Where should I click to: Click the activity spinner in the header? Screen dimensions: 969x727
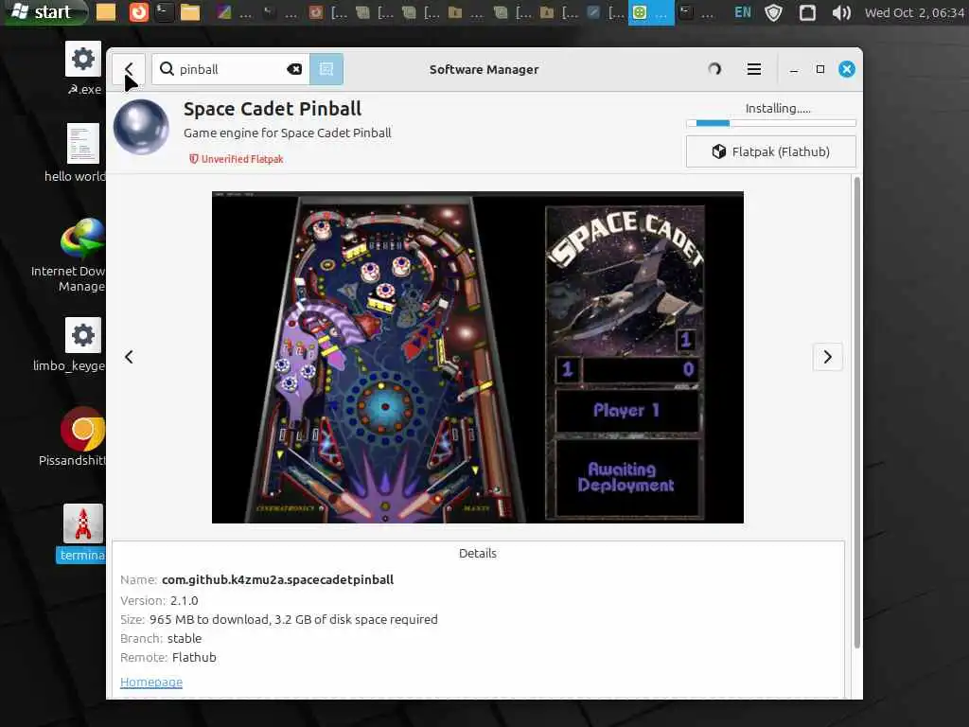coord(714,69)
